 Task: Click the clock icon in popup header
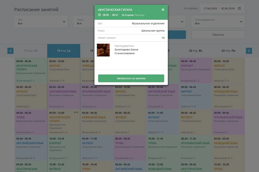pos(100,15)
